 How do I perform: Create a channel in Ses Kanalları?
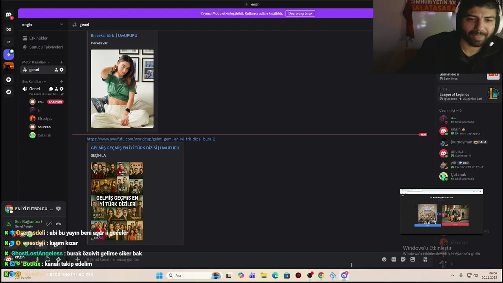point(61,81)
